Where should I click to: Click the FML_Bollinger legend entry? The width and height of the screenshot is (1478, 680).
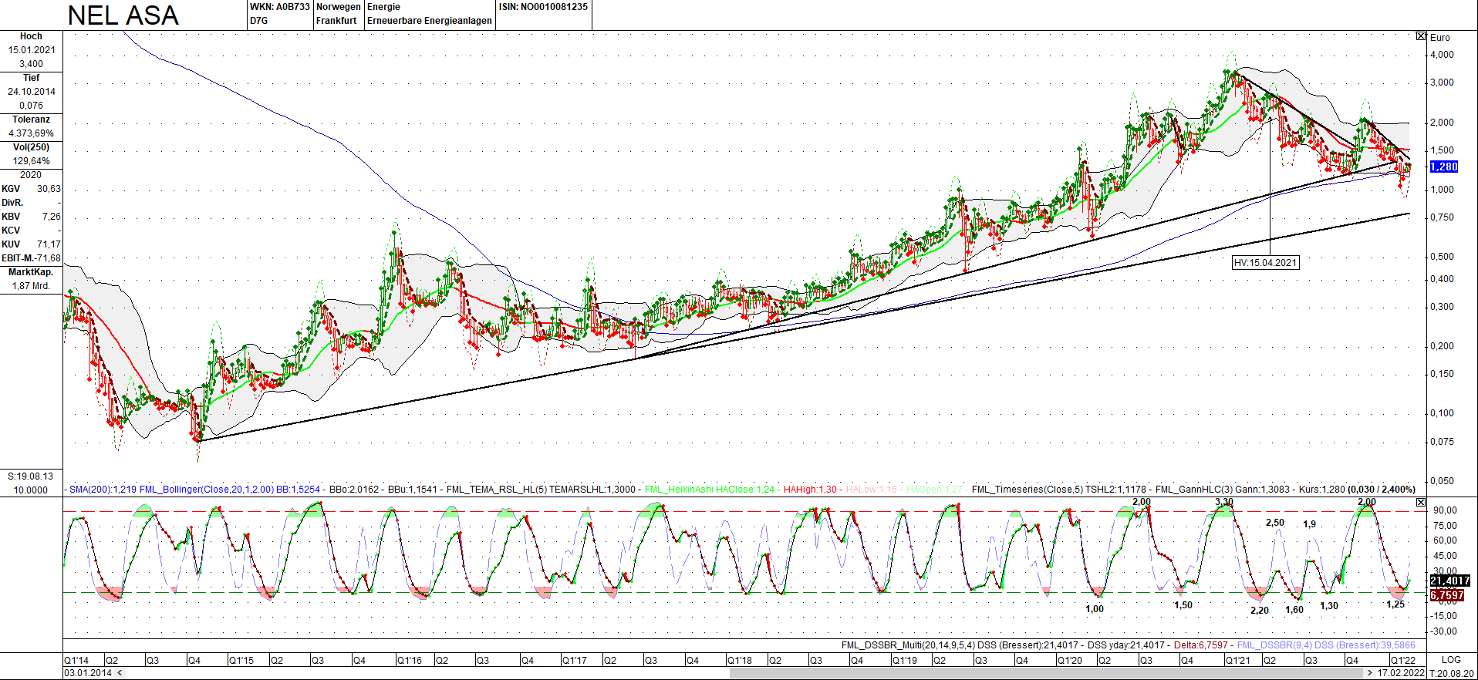tap(230, 490)
